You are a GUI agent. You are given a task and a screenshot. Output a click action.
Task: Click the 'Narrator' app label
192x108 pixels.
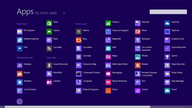pyautogui.click(x=145, y=22)
